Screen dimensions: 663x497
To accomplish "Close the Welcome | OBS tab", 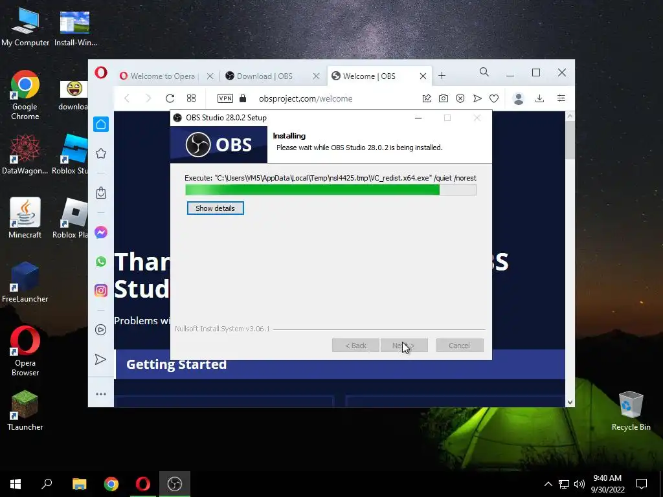I will pos(423,76).
